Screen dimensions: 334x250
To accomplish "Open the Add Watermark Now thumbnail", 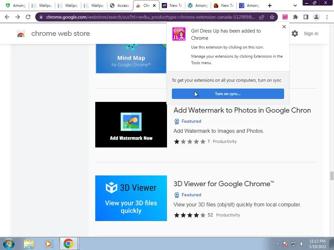I will (131, 125).
